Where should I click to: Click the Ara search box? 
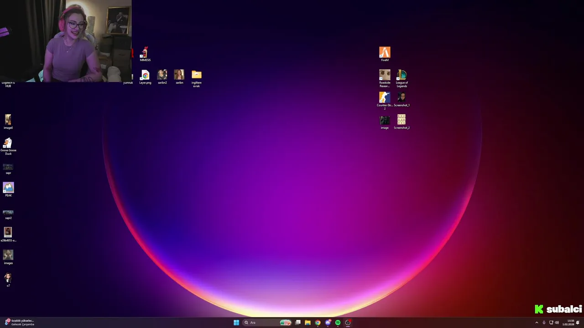(267, 323)
